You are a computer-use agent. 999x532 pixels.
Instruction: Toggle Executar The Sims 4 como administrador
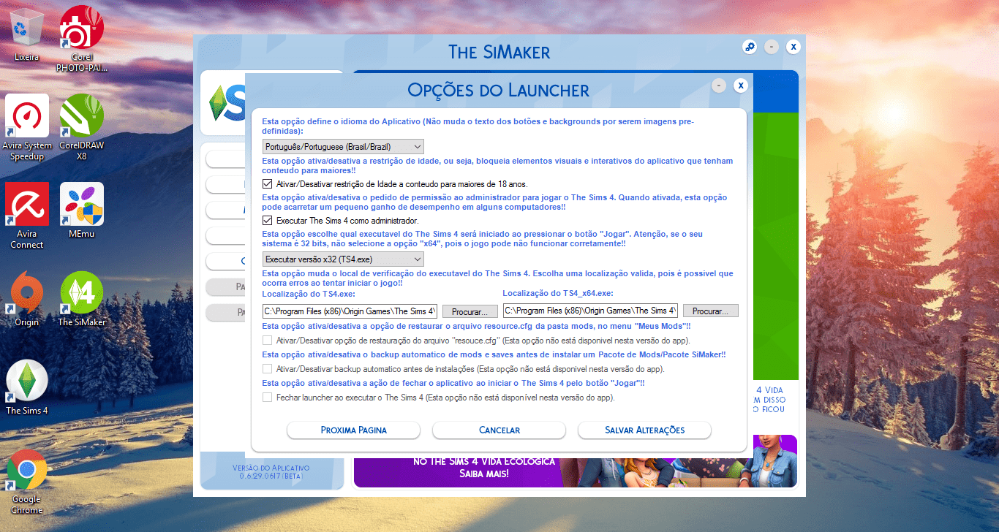pyautogui.click(x=267, y=220)
